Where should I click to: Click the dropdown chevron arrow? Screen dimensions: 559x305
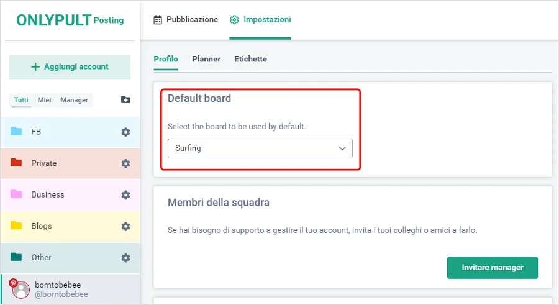pyautogui.click(x=342, y=148)
